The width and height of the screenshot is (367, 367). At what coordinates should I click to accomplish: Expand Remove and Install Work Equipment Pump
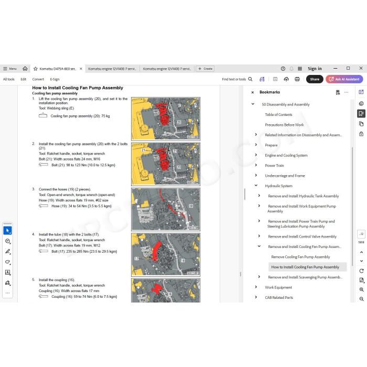[x=259, y=206]
